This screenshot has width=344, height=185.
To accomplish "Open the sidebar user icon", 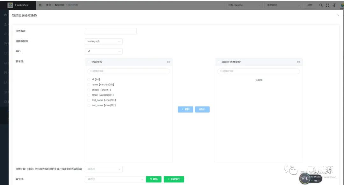I will click(5, 24).
